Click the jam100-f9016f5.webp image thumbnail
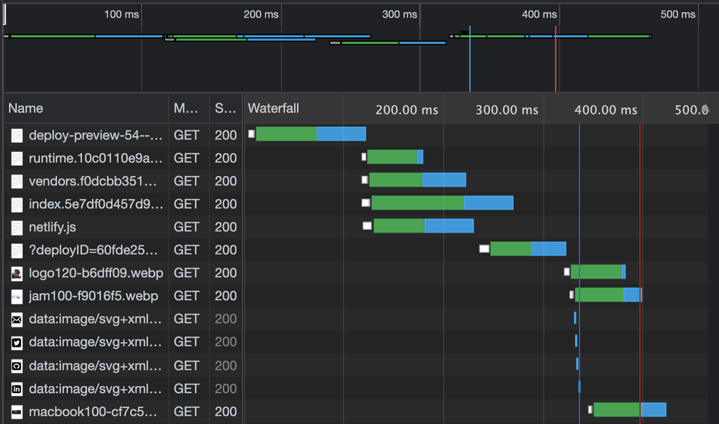Image resolution: width=719 pixels, height=424 pixels. 17,296
